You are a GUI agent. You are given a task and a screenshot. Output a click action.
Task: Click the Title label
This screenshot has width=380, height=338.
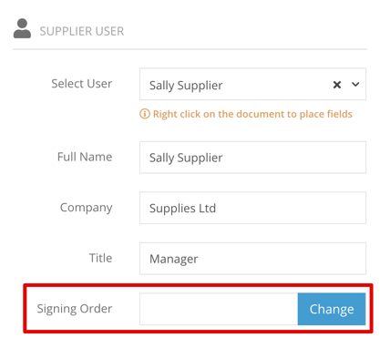100,258
